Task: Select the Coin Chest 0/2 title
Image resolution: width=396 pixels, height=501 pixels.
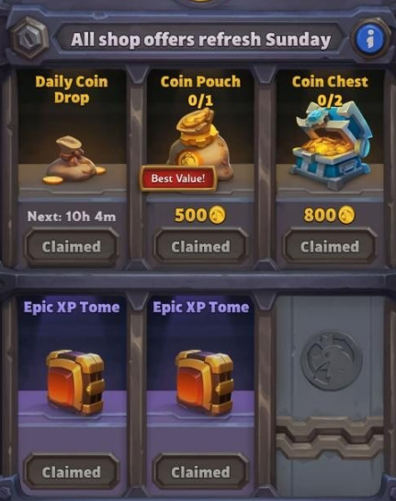Action: [330, 91]
